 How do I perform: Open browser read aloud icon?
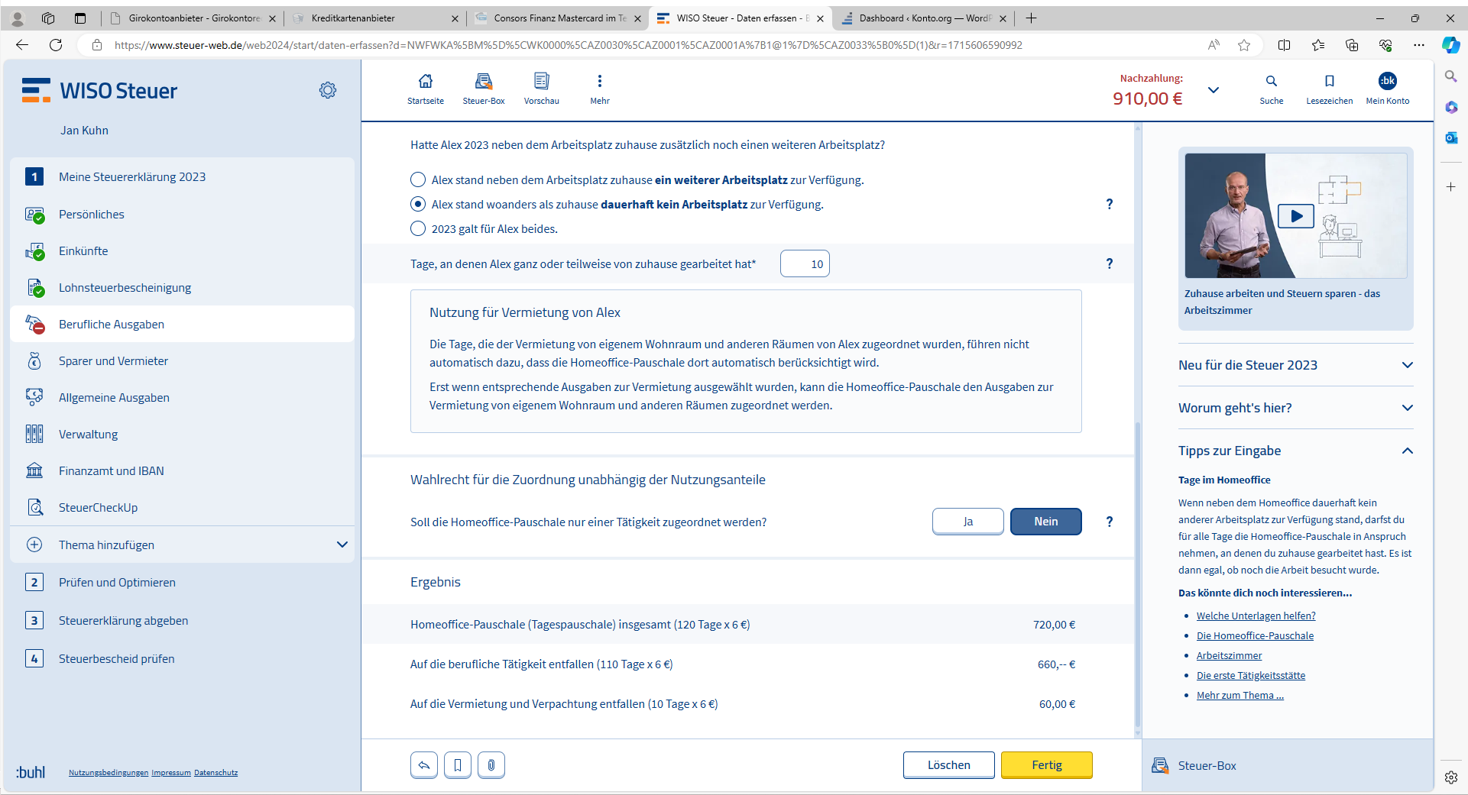tap(1214, 45)
